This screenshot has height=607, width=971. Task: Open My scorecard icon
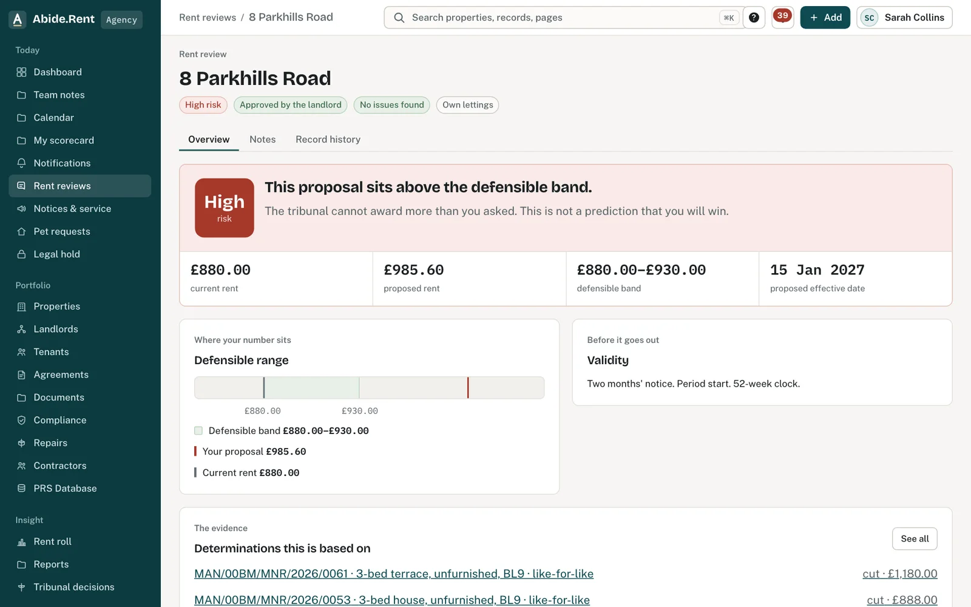[x=21, y=140]
